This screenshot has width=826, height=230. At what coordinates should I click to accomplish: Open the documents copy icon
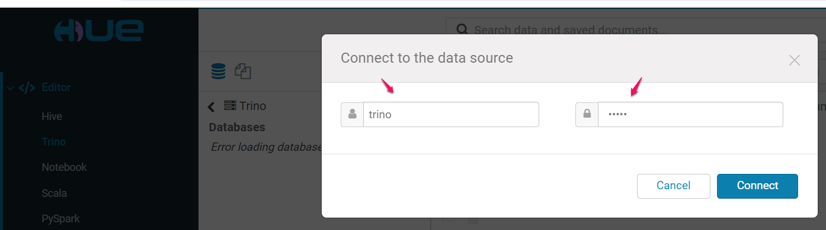click(x=243, y=72)
